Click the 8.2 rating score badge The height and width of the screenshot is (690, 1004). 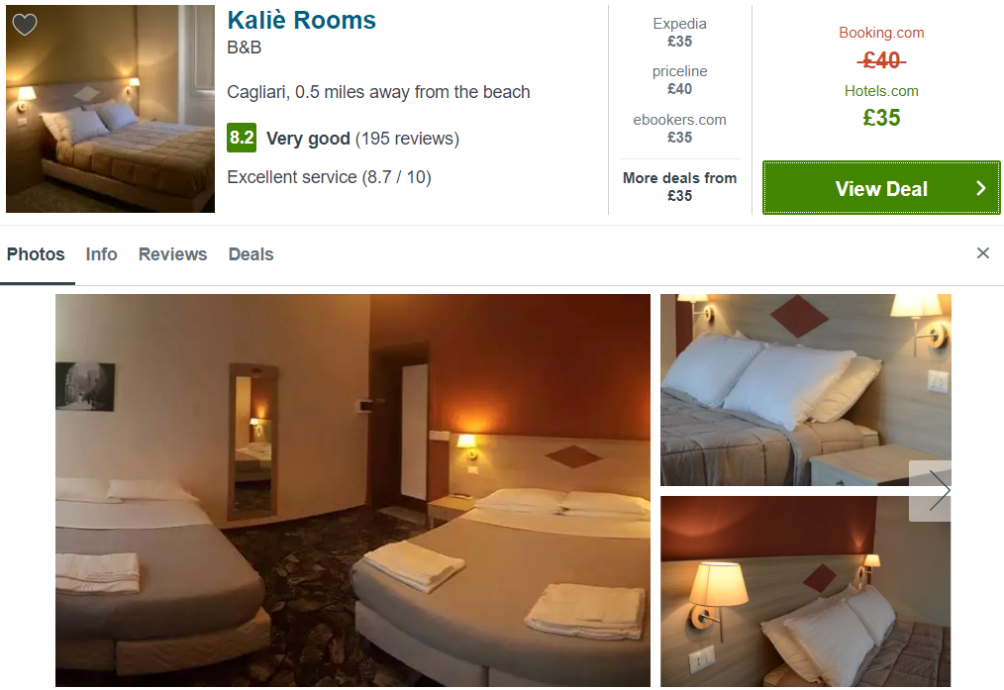pos(242,138)
